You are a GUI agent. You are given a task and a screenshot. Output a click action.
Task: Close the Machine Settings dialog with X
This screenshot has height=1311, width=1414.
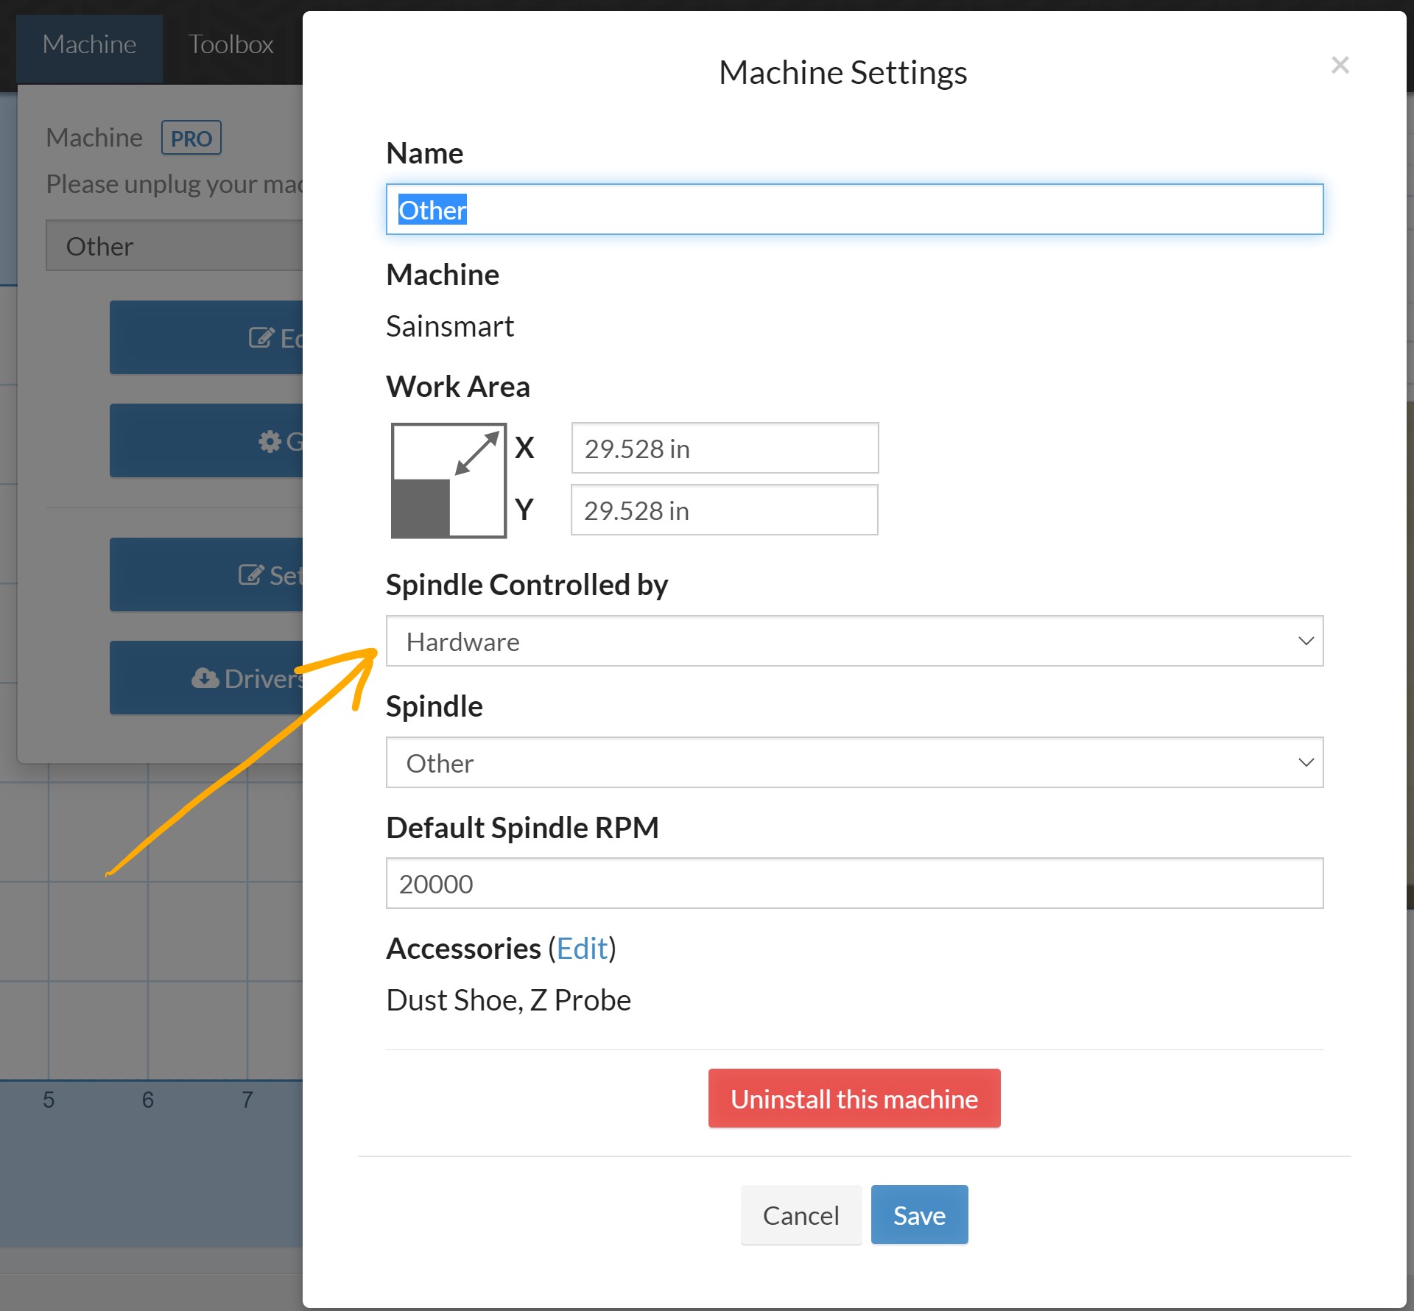tap(1340, 65)
